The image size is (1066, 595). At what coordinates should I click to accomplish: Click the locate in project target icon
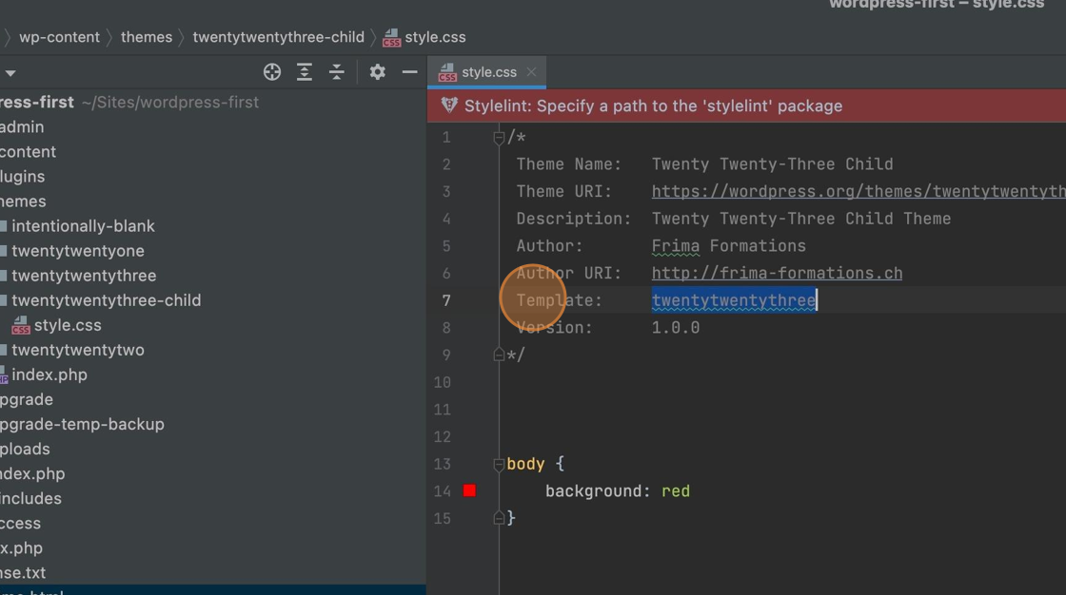pyautogui.click(x=272, y=72)
